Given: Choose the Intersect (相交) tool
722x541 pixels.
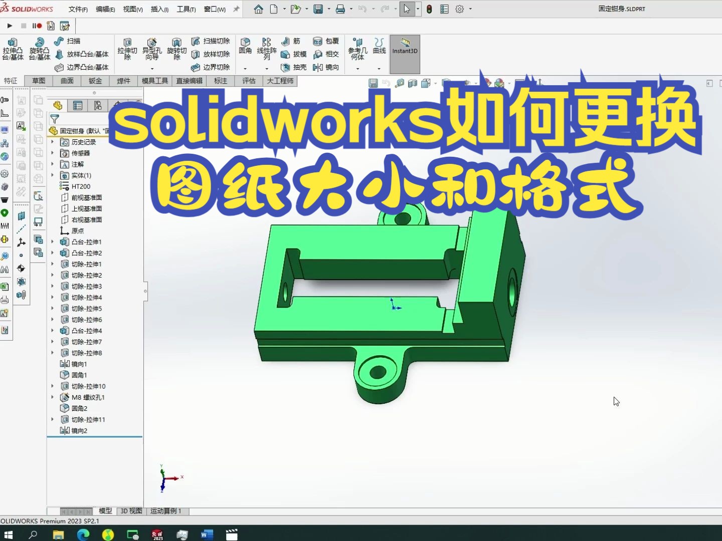Looking at the screenshot, I should point(326,54).
